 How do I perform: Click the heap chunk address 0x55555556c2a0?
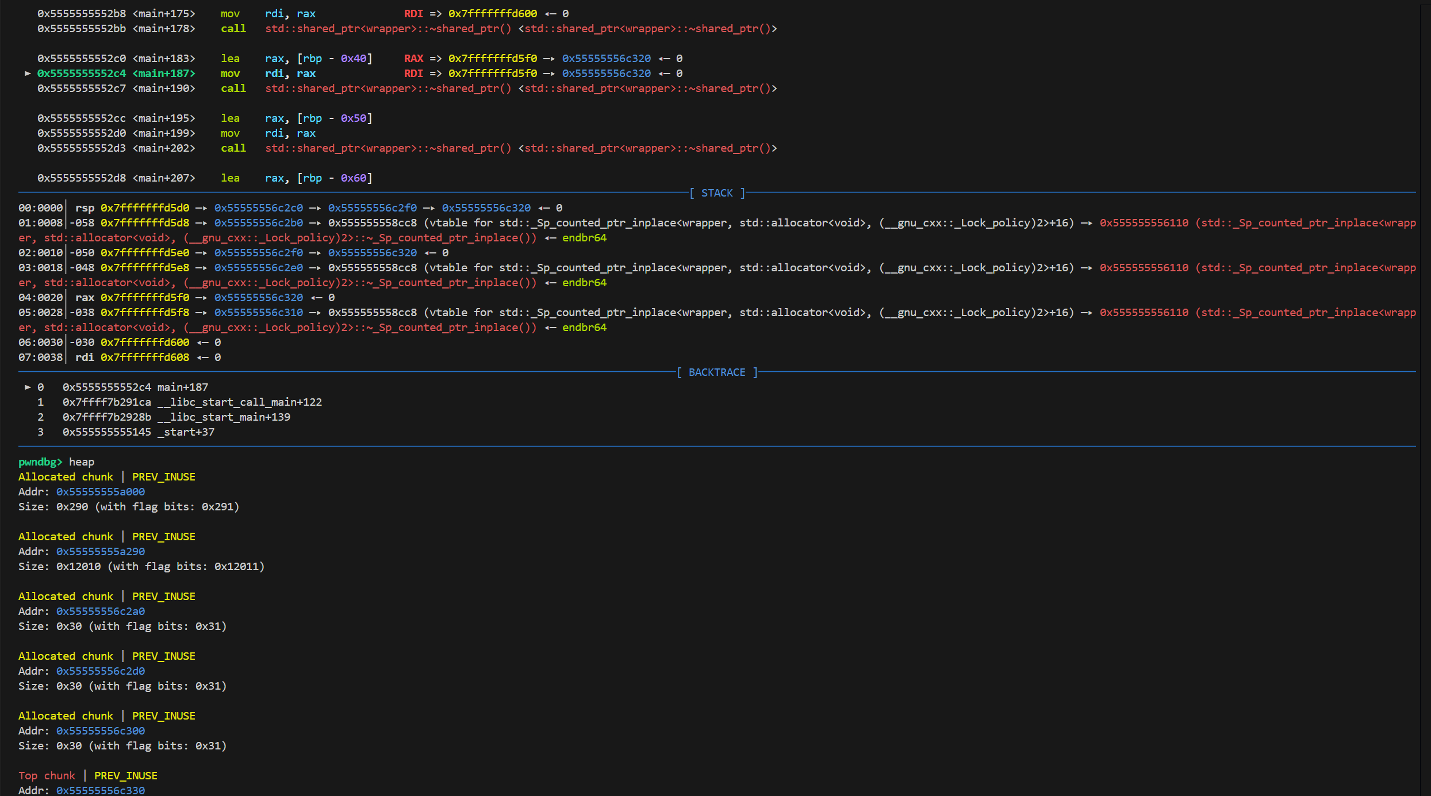pyautogui.click(x=101, y=612)
